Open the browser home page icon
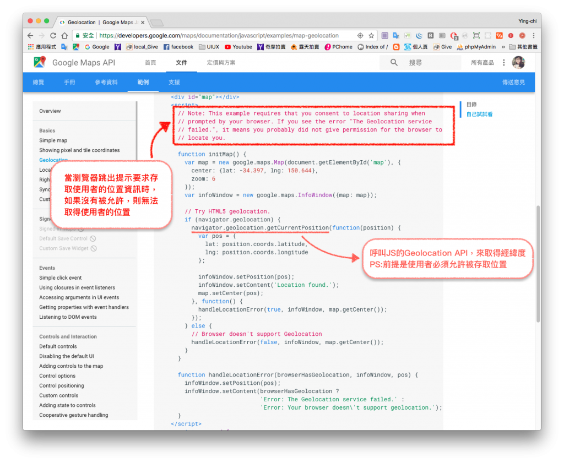 [x=65, y=36]
